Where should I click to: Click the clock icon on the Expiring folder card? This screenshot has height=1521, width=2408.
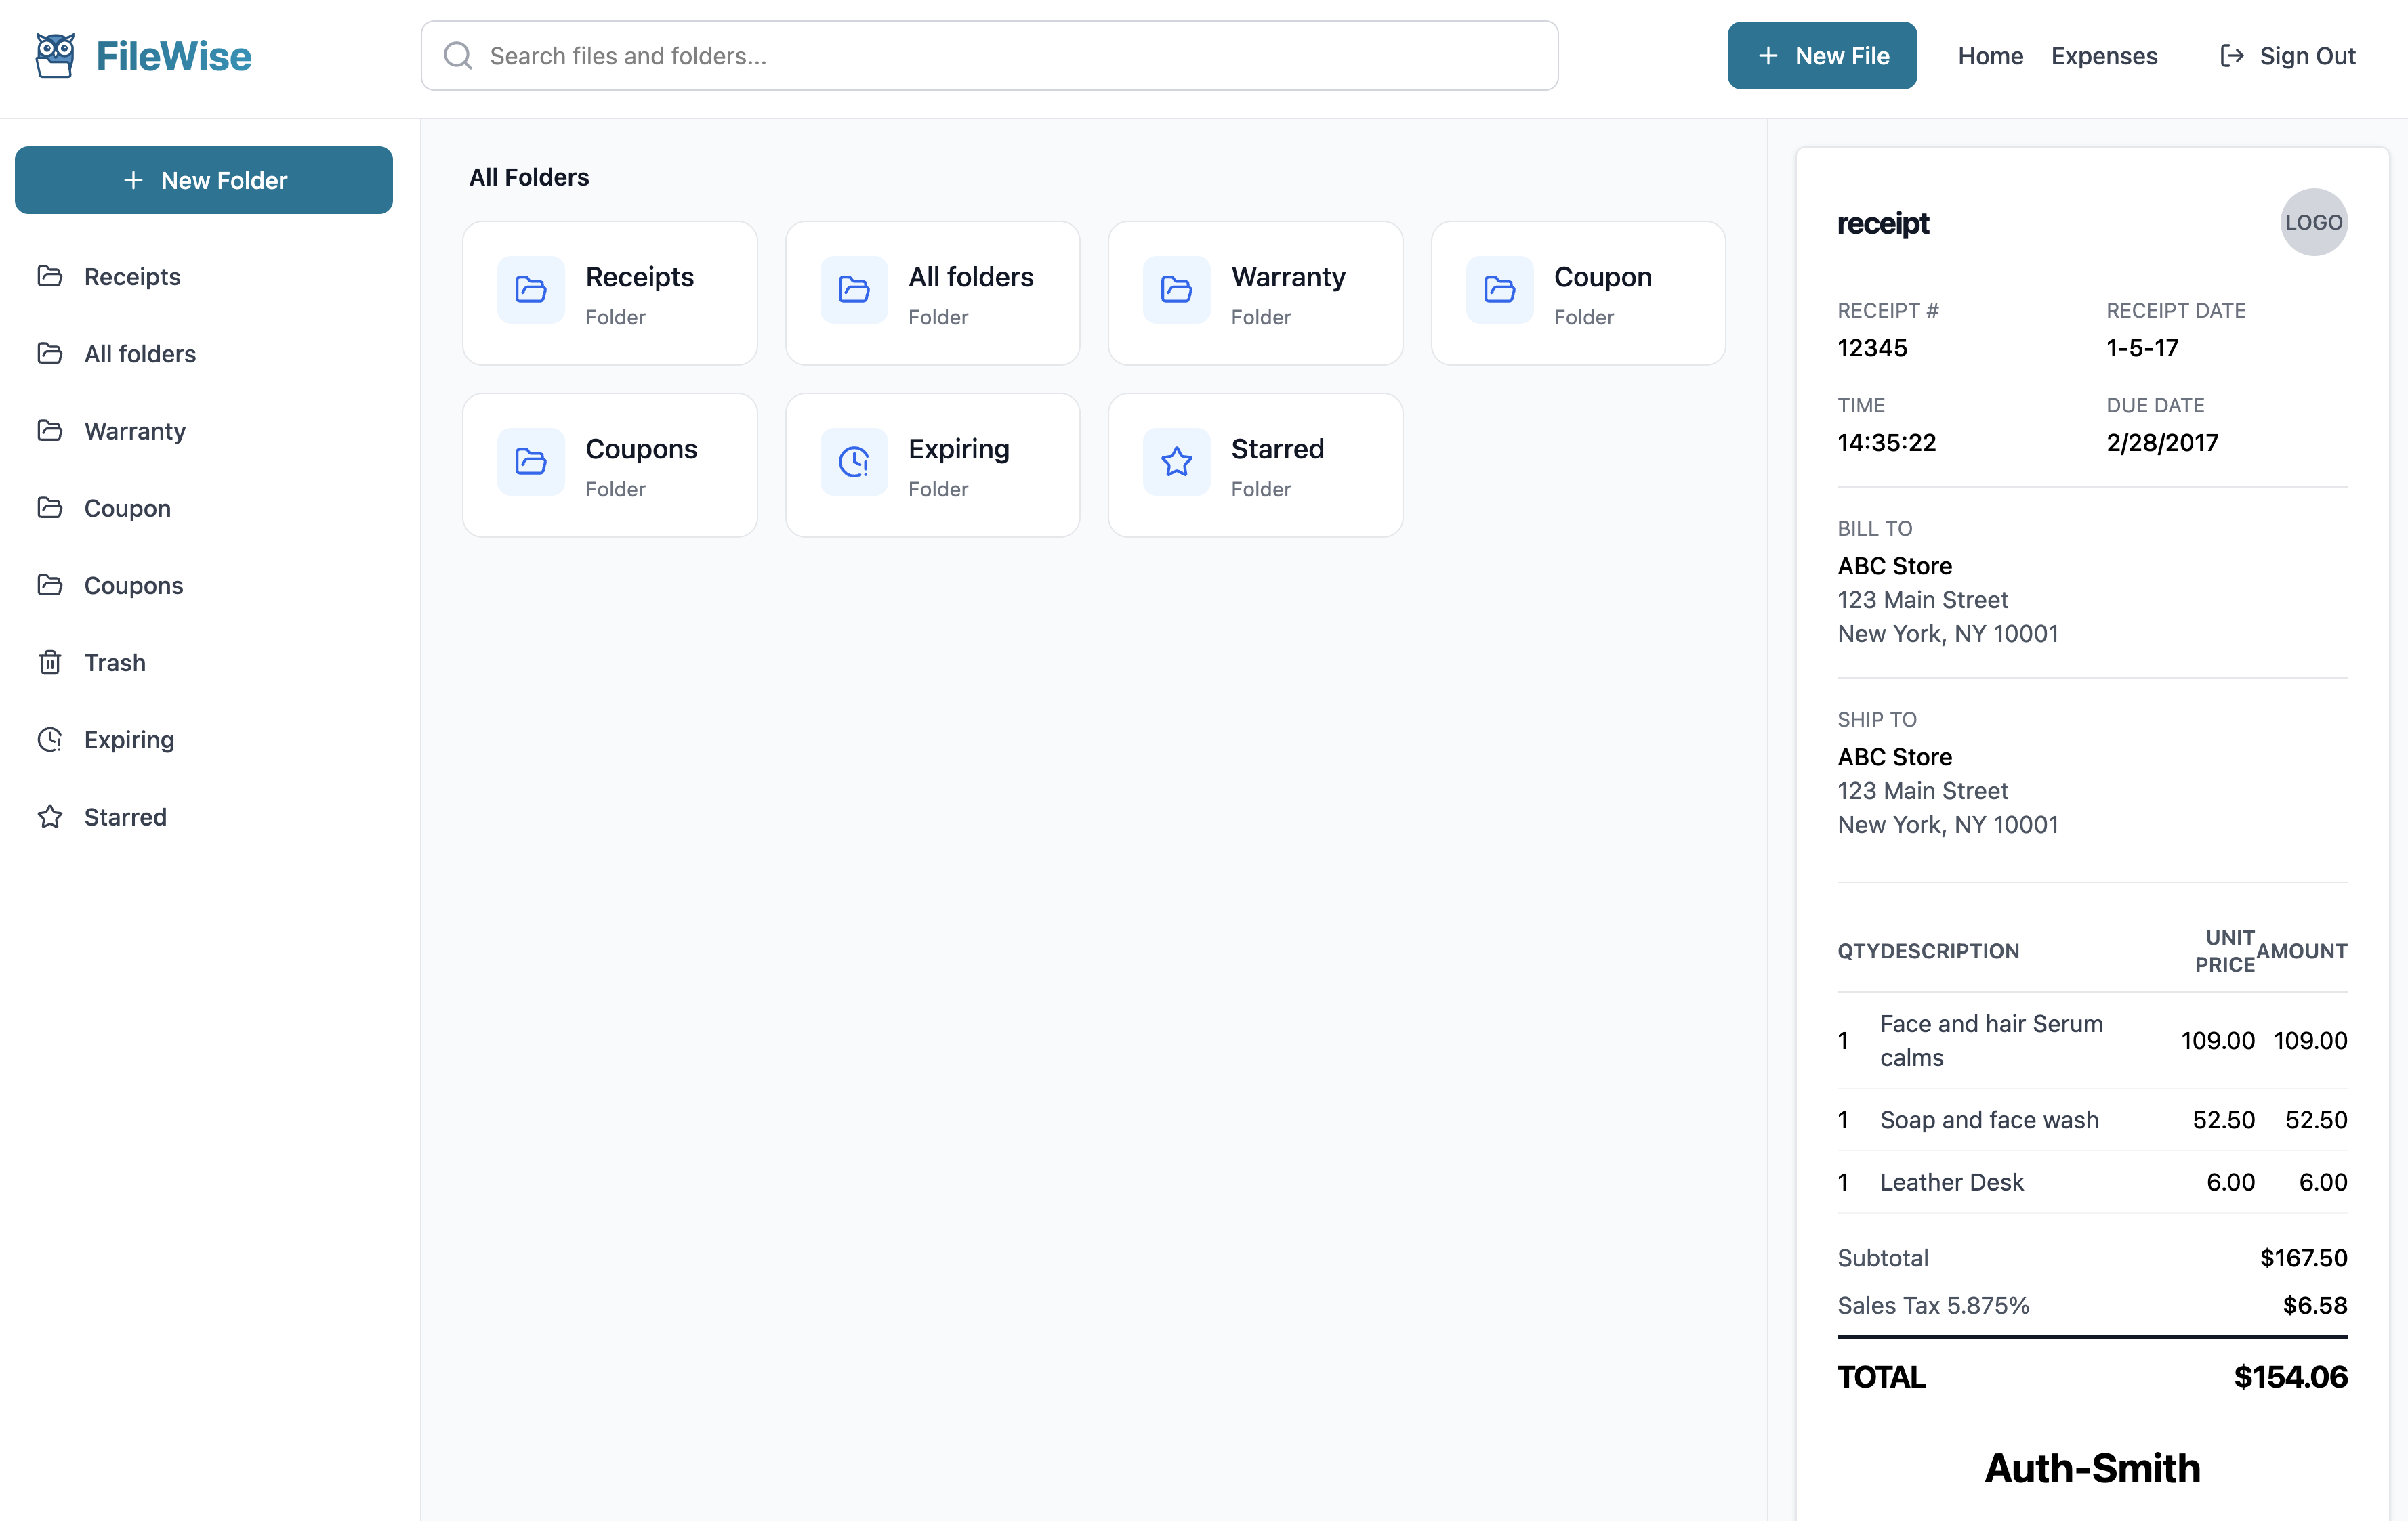pos(854,462)
